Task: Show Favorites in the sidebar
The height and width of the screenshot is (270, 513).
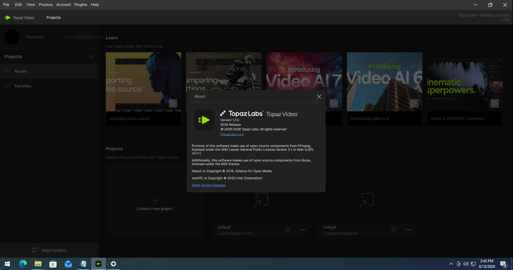Action: pyautogui.click(x=49, y=86)
